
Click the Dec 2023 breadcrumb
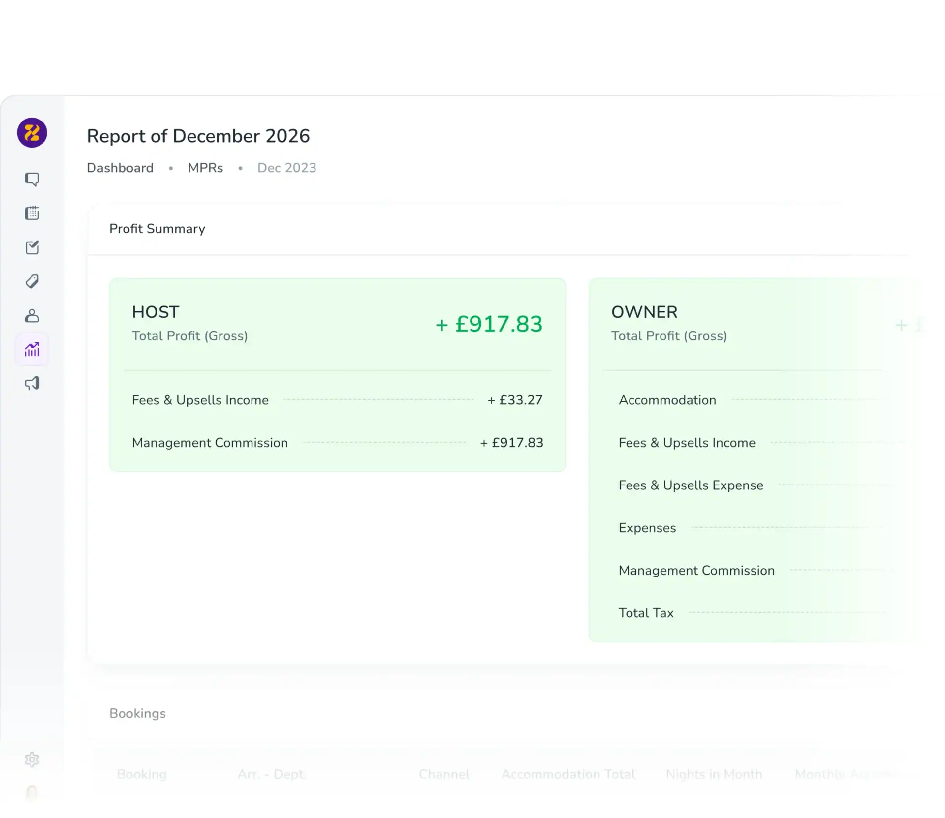click(287, 168)
